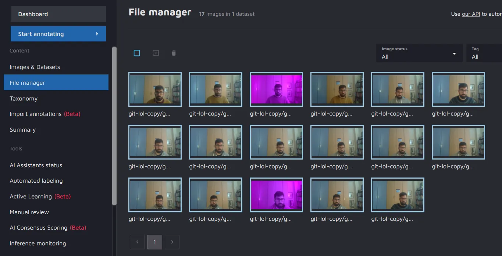Select Taxonomy in the sidebar

click(x=24, y=98)
